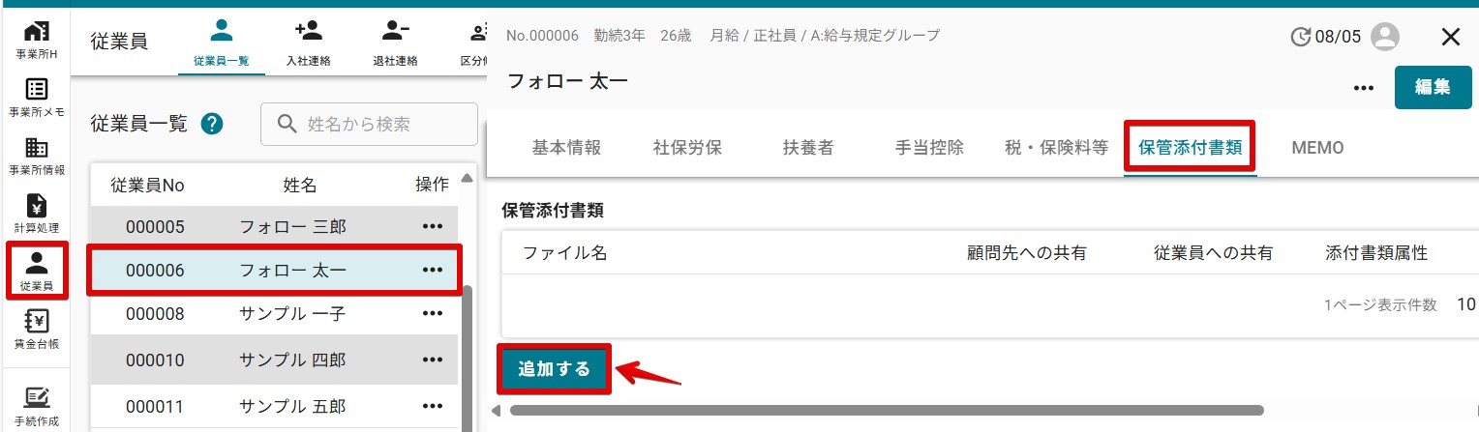Open actions menu for サンプル 五郎
Image resolution: width=1479 pixels, height=432 pixels.
(432, 407)
